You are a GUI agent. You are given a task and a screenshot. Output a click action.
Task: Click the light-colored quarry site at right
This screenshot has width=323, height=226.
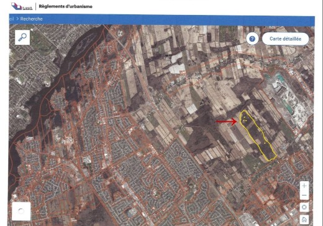click(x=291, y=100)
